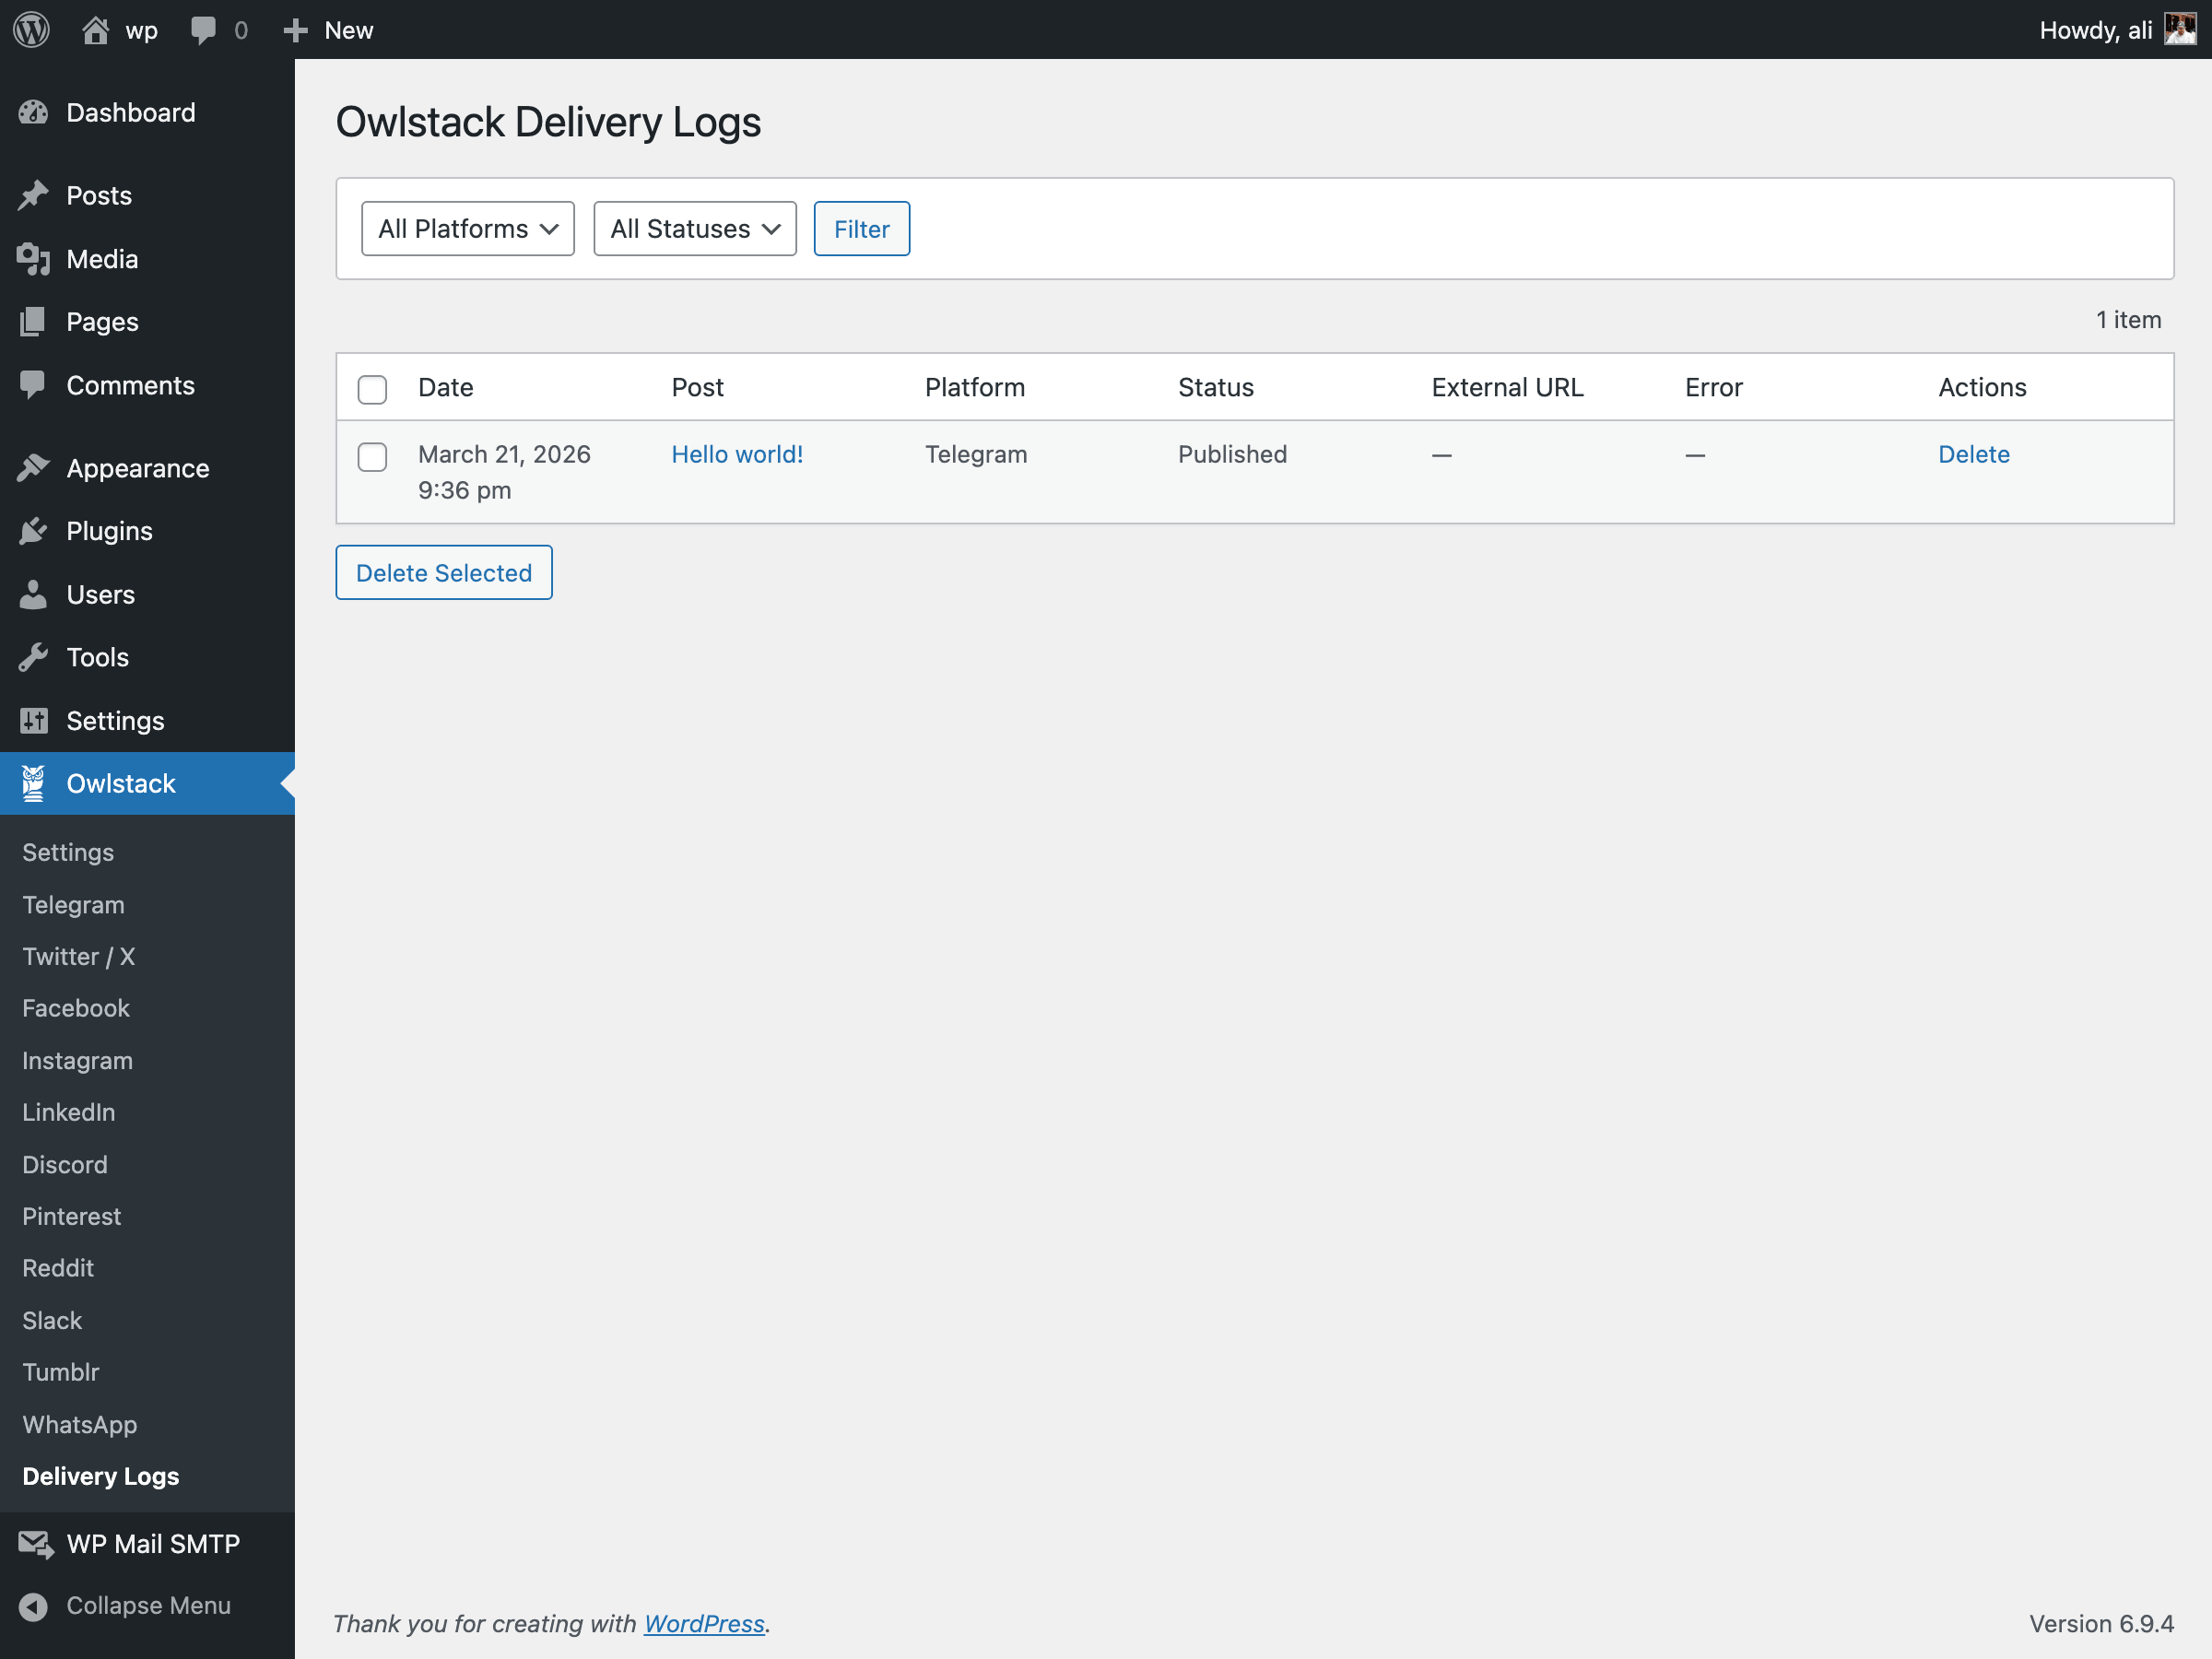Image resolution: width=2212 pixels, height=1659 pixels.
Task: Open the Telegram submenu item
Action: click(73, 905)
